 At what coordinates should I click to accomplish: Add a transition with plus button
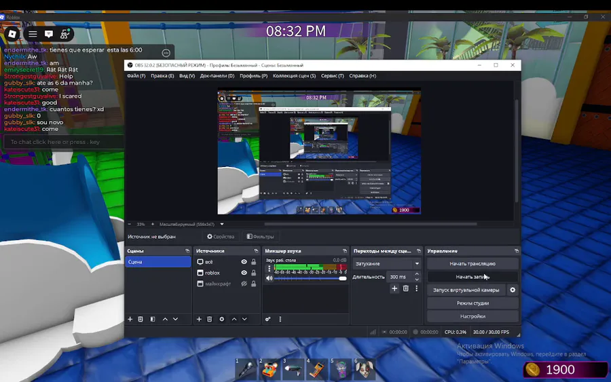394,288
